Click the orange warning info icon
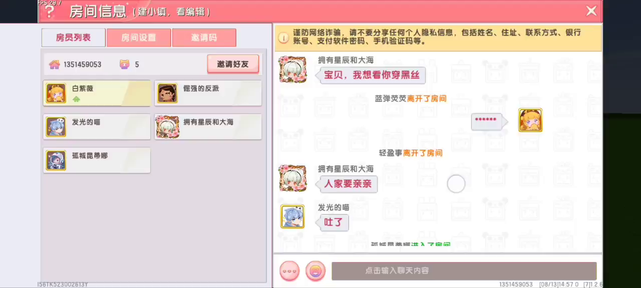The width and height of the screenshot is (641, 288). pyautogui.click(x=283, y=38)
